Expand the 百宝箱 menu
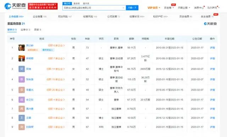This screenshot has height=137, width=227. point(169,8)
